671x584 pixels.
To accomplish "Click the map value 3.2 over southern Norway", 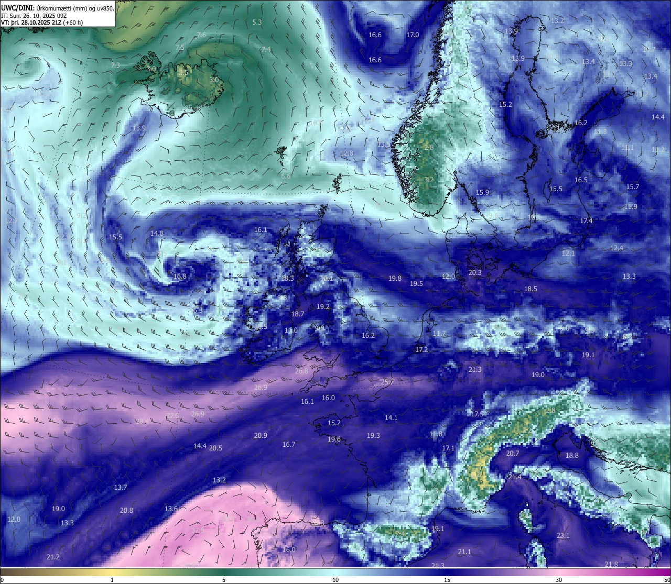I will tap(429, 180).
